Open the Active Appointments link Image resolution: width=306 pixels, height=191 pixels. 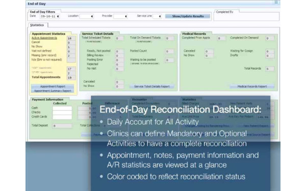pos(44,38)
